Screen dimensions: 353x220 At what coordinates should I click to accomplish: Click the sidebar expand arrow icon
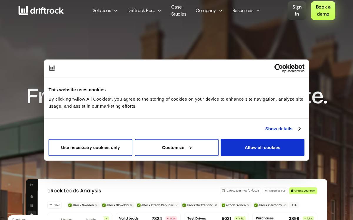32,185
